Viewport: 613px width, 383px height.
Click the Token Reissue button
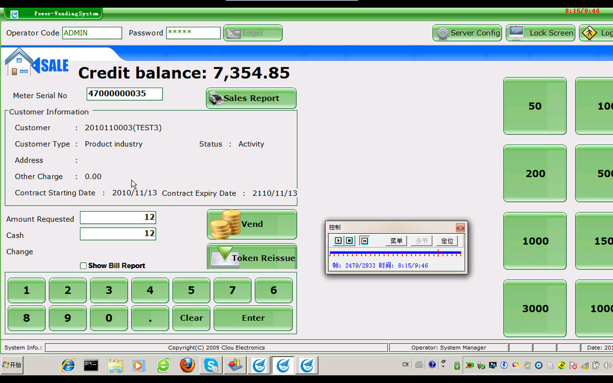coord(252,258)
